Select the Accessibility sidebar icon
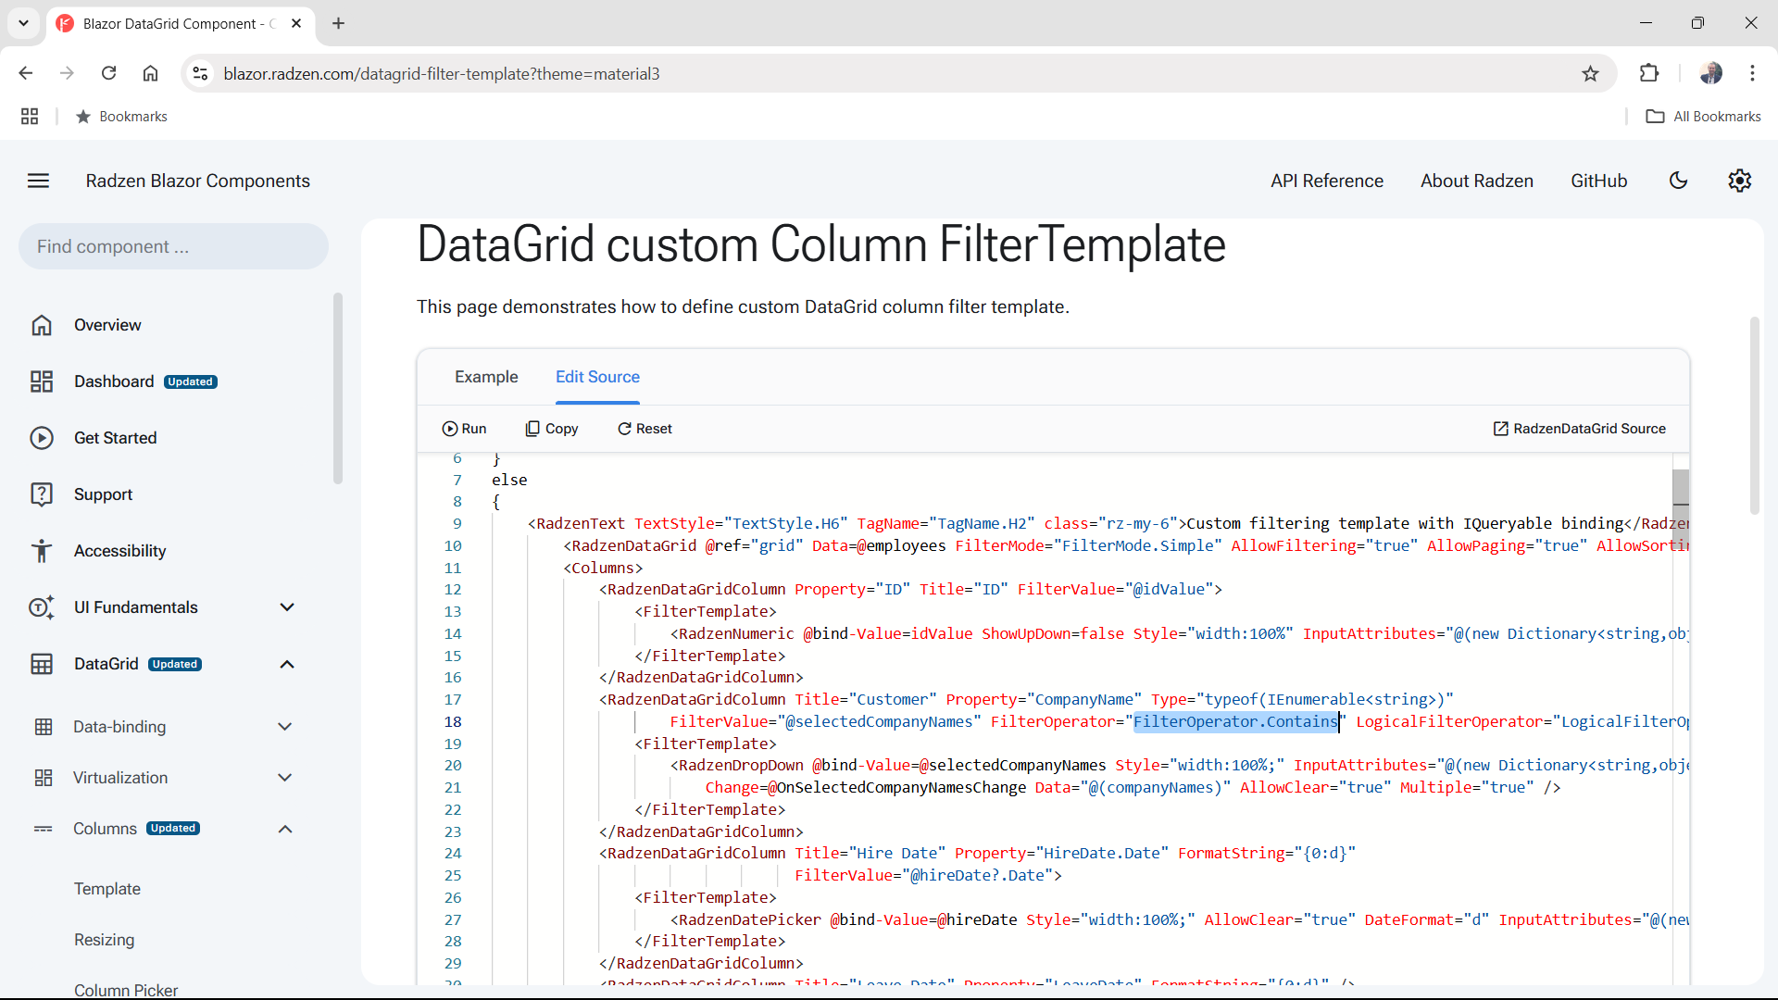Image resolution: width=1778 pixels, height=1000 pixels. 42,550
